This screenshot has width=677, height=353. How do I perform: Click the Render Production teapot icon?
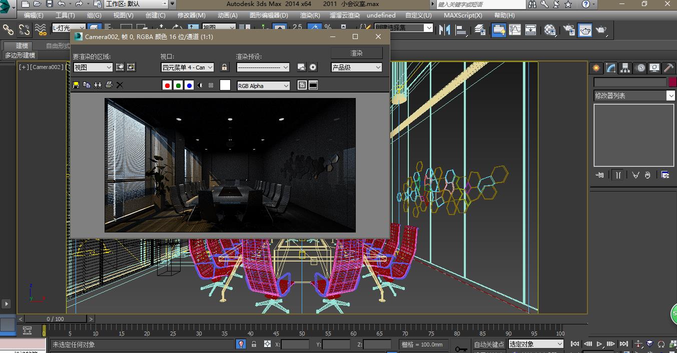[x=601, y=30]
